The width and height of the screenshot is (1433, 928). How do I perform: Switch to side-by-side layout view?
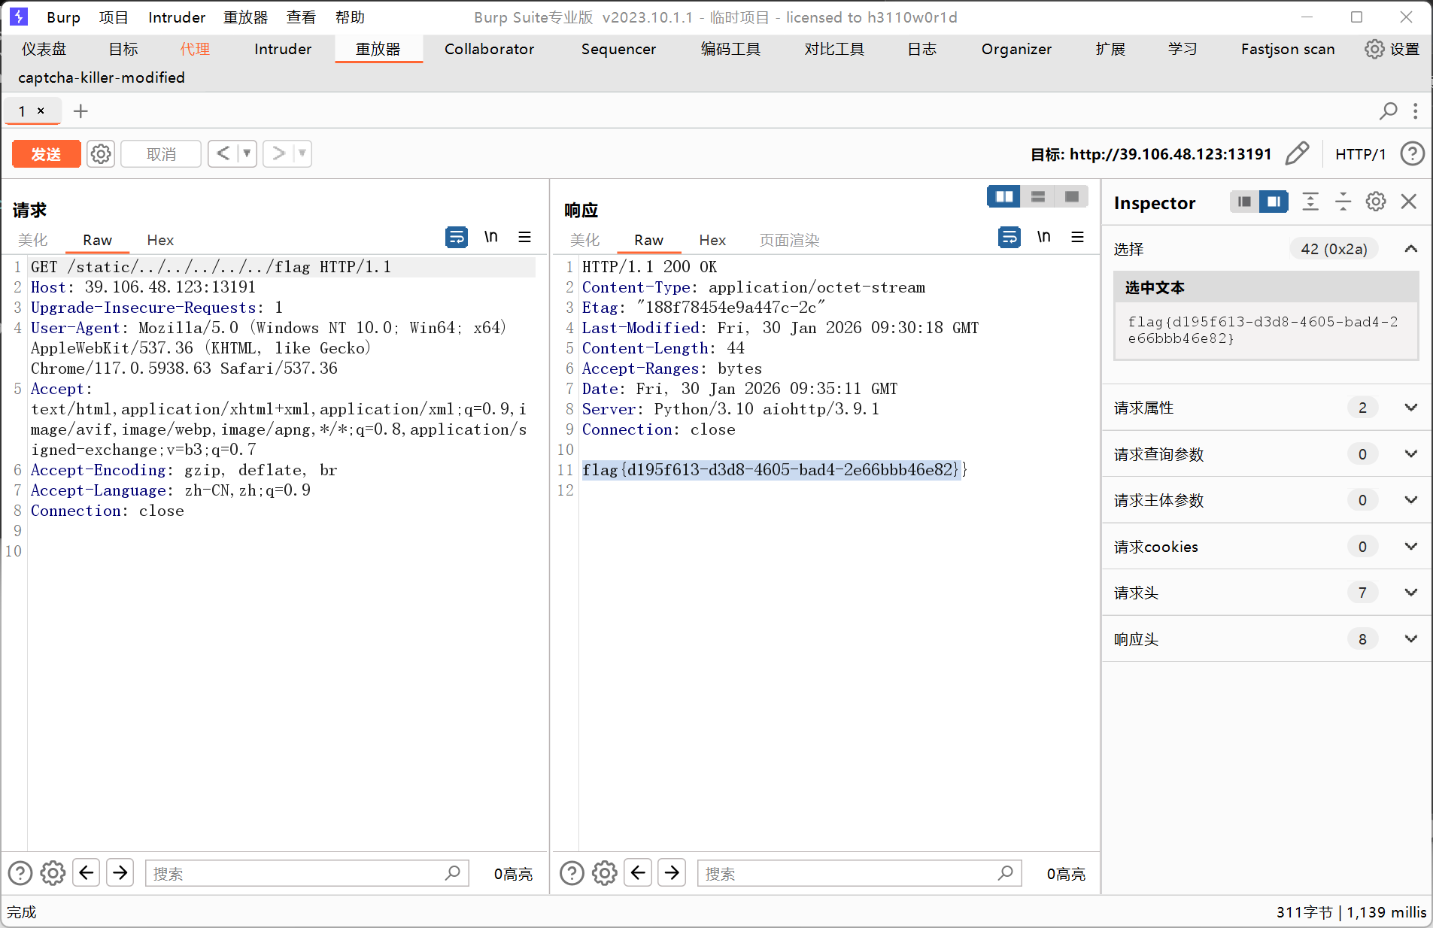[1004, 196]
